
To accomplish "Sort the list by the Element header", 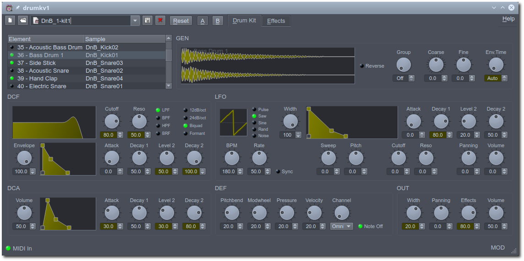I will [x=46, y=39].
